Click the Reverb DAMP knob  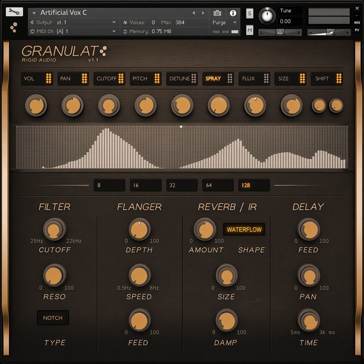pos(226,320)
